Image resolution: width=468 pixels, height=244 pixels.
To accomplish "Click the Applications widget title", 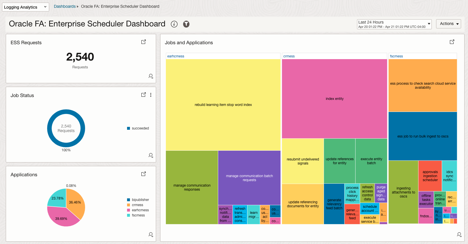I will [24, 175].
